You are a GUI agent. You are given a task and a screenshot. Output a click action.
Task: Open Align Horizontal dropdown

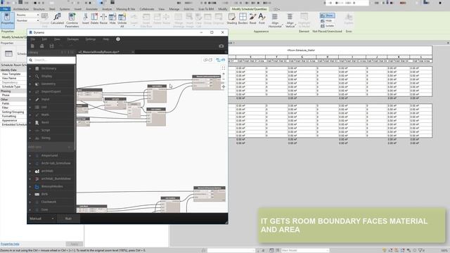coord(275,20)
